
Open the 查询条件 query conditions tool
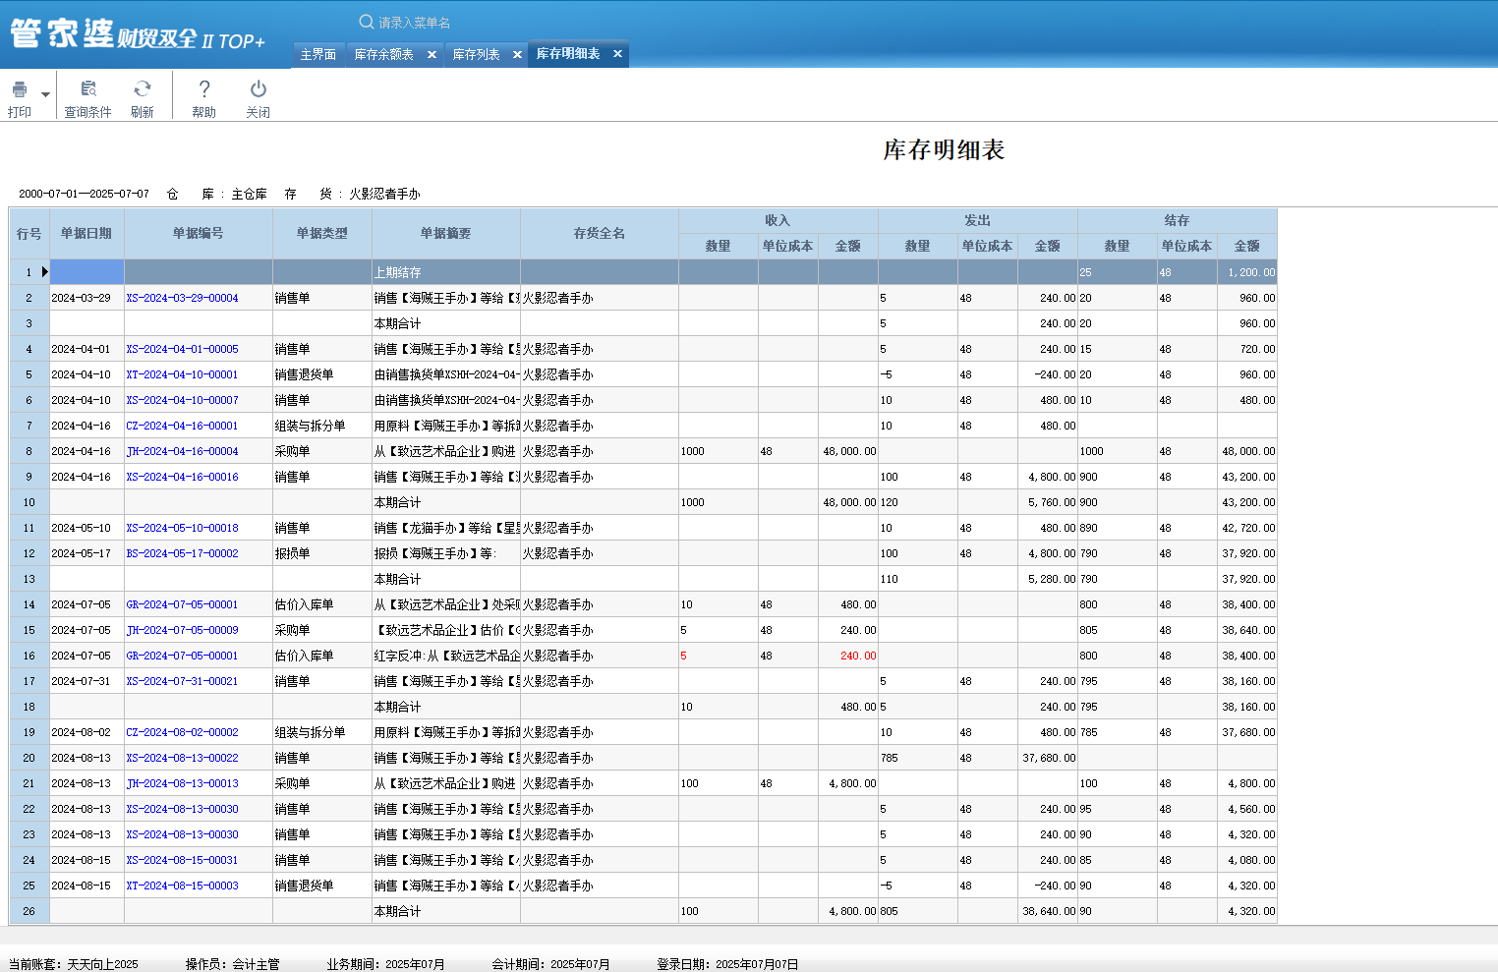click(x=87, y=99)
